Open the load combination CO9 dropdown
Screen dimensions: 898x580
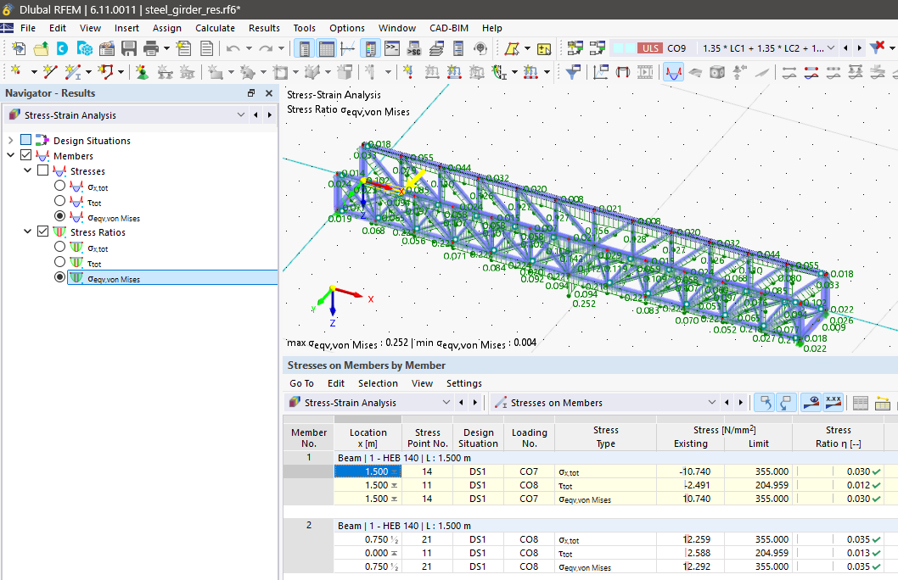tap(829, 48)
